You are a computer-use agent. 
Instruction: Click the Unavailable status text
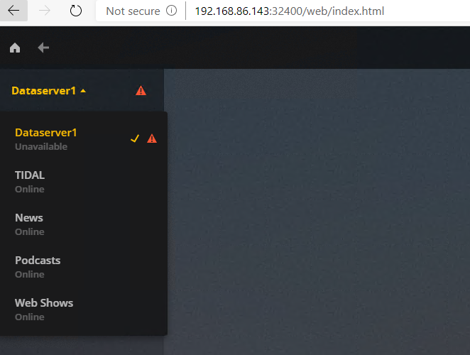pos(41,147)
